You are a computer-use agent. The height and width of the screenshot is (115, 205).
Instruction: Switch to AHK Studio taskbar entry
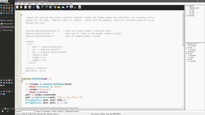pyautogui.click(x=7, y=27)
